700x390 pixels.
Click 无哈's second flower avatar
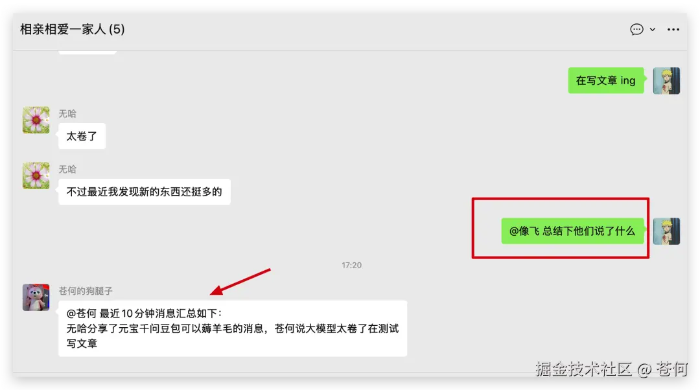coord(36,176)
